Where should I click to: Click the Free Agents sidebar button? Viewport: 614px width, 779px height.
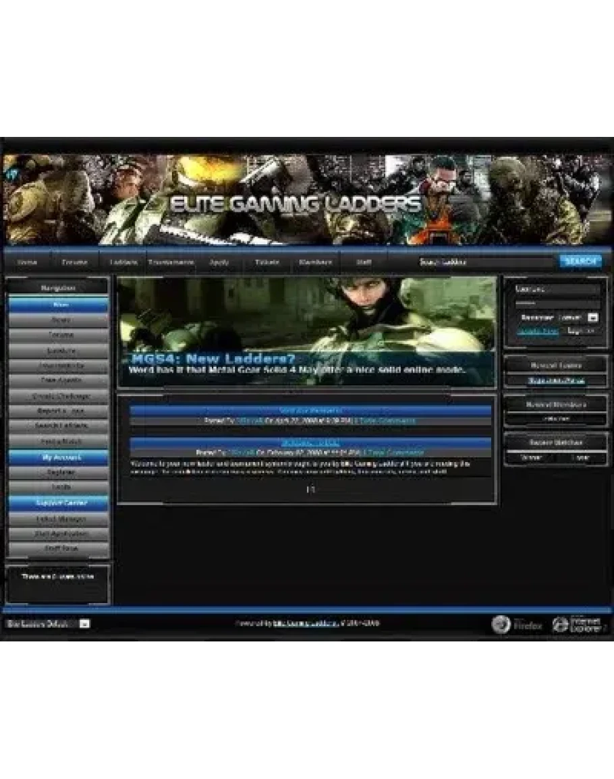pos(58,380)
